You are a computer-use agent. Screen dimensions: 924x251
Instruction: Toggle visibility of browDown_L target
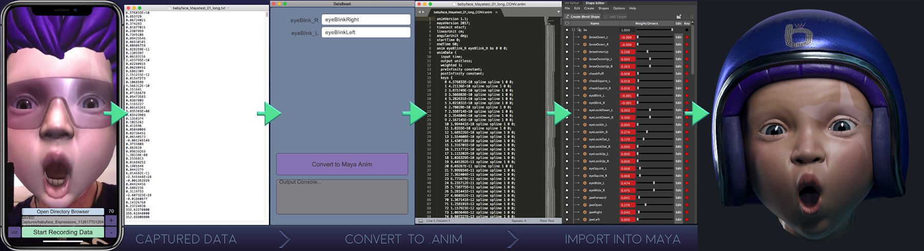[x=567, y=37]
